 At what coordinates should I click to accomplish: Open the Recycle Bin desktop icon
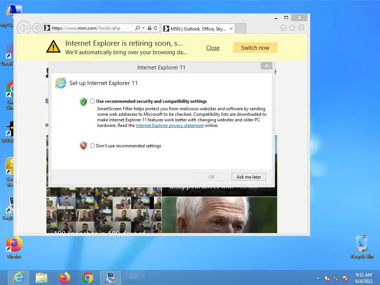click(x=361, y=247)
